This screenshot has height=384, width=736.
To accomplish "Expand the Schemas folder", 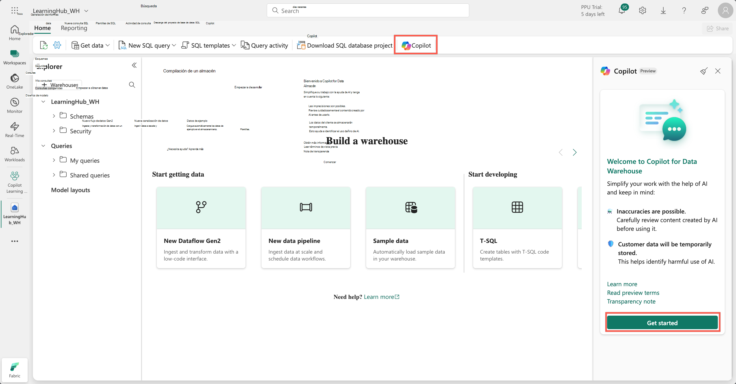I will pos(54,116).
